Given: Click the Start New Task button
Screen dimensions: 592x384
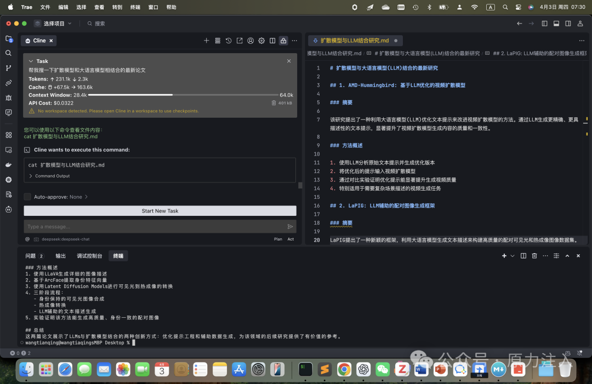Looking at the screenshot, I should 160,211.
